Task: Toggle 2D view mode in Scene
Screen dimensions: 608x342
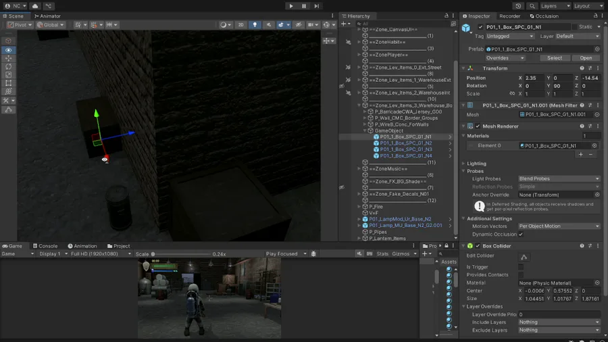Action: pyautogui.click(x=240, y=25)
